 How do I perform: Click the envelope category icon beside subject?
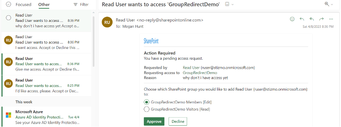click(x=227, y=4)
